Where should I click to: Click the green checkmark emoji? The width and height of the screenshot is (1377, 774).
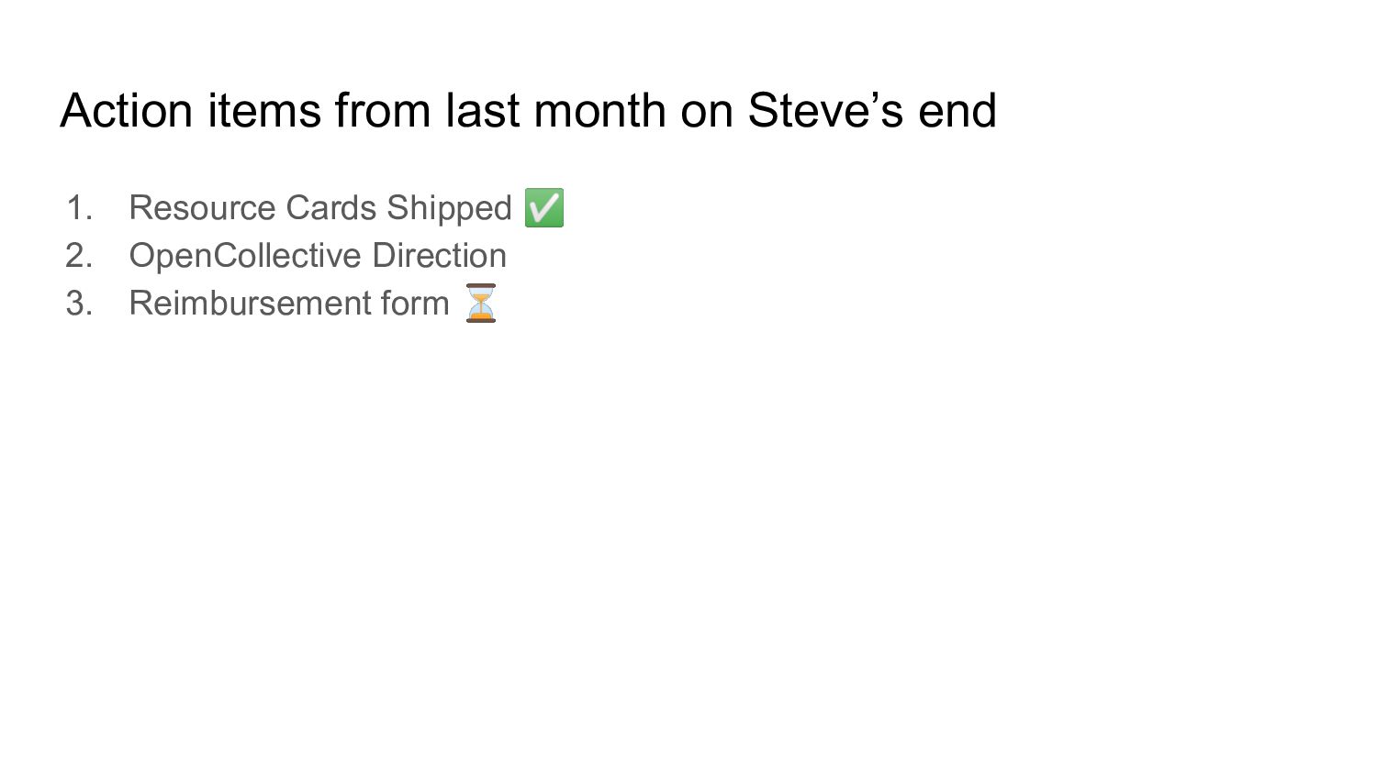(543, 207)
